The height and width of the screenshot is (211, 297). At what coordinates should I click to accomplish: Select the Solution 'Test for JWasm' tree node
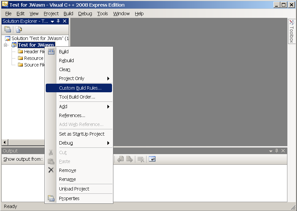click(40, 38)
